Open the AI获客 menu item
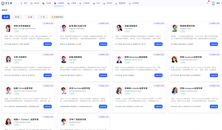This screenshot has height=130, width=222. click(x=74, y=3)
